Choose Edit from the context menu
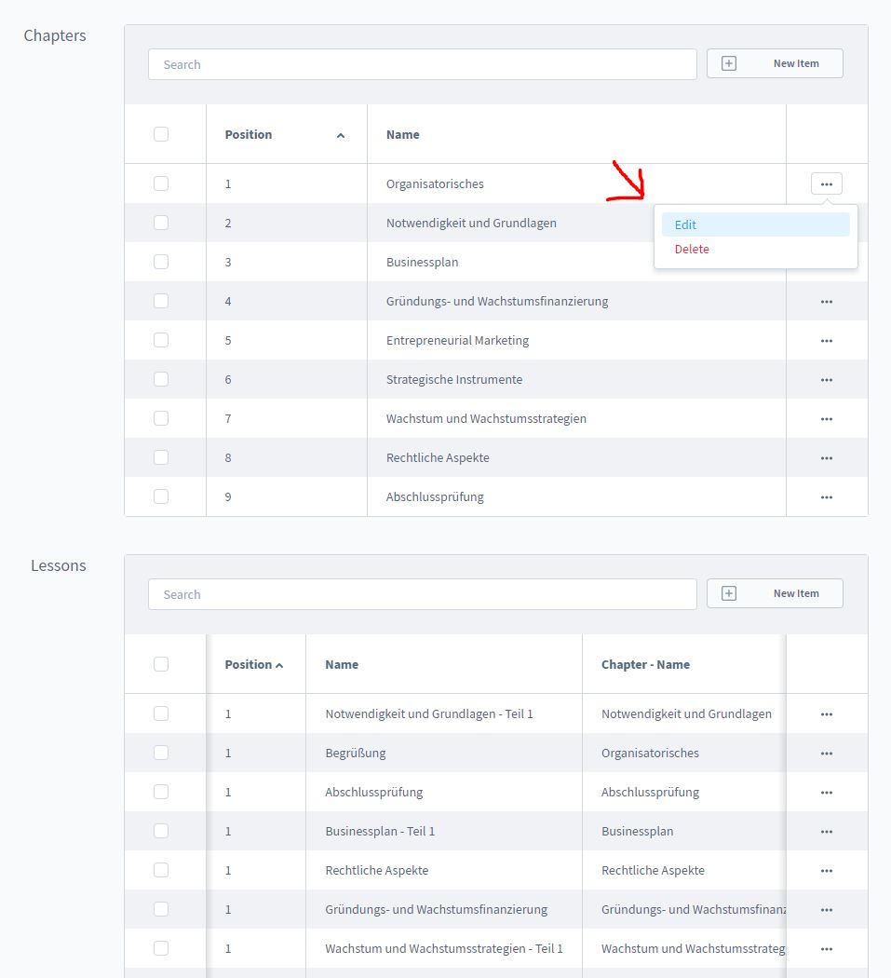Image resolution: width=891 pixels, height=978 pixels. point(686,224)
